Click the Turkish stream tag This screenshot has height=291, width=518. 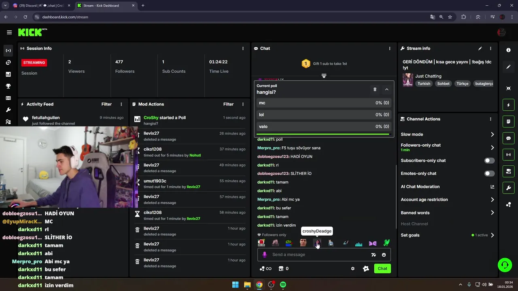pos(424,84)
